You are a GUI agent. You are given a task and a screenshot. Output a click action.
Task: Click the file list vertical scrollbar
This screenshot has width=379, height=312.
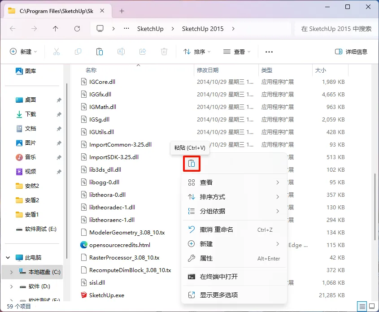[x=375, y=207]
